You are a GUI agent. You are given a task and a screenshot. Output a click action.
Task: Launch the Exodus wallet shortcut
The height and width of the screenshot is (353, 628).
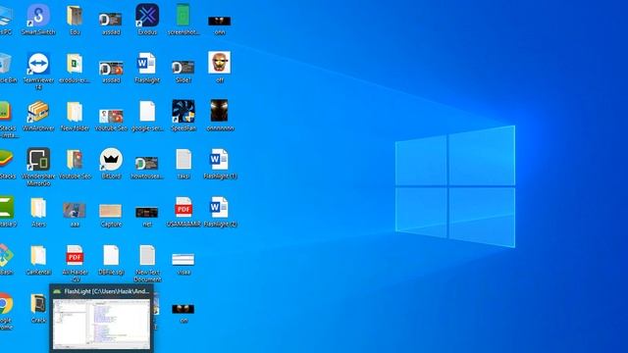(x=147, y=16)
